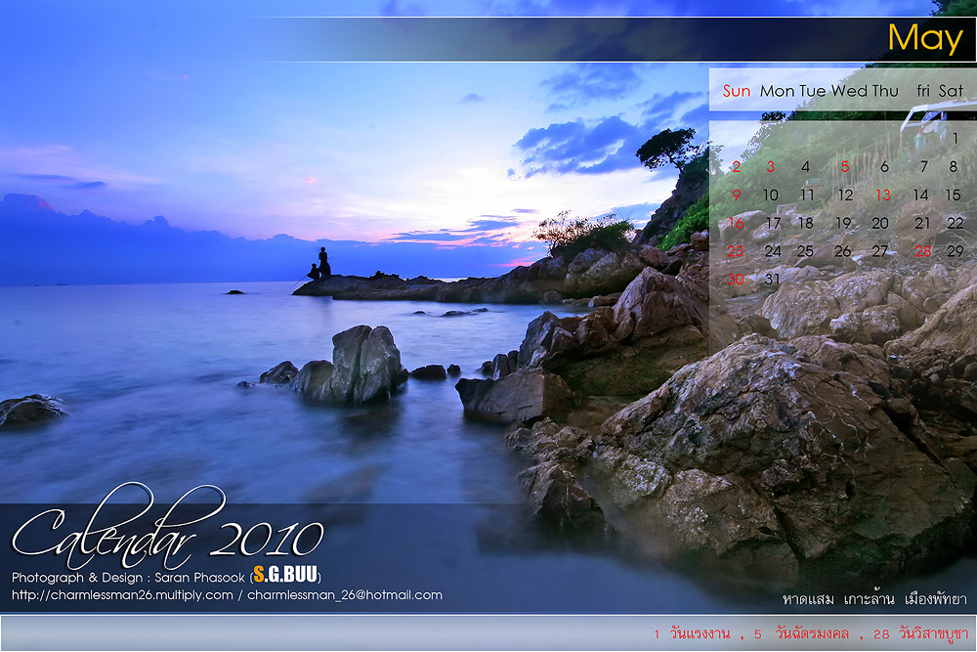The height and width of the screenshot is (652, 977).
Task: Click red date 2 in the calendar grid
Action: [x=737, y=166]
